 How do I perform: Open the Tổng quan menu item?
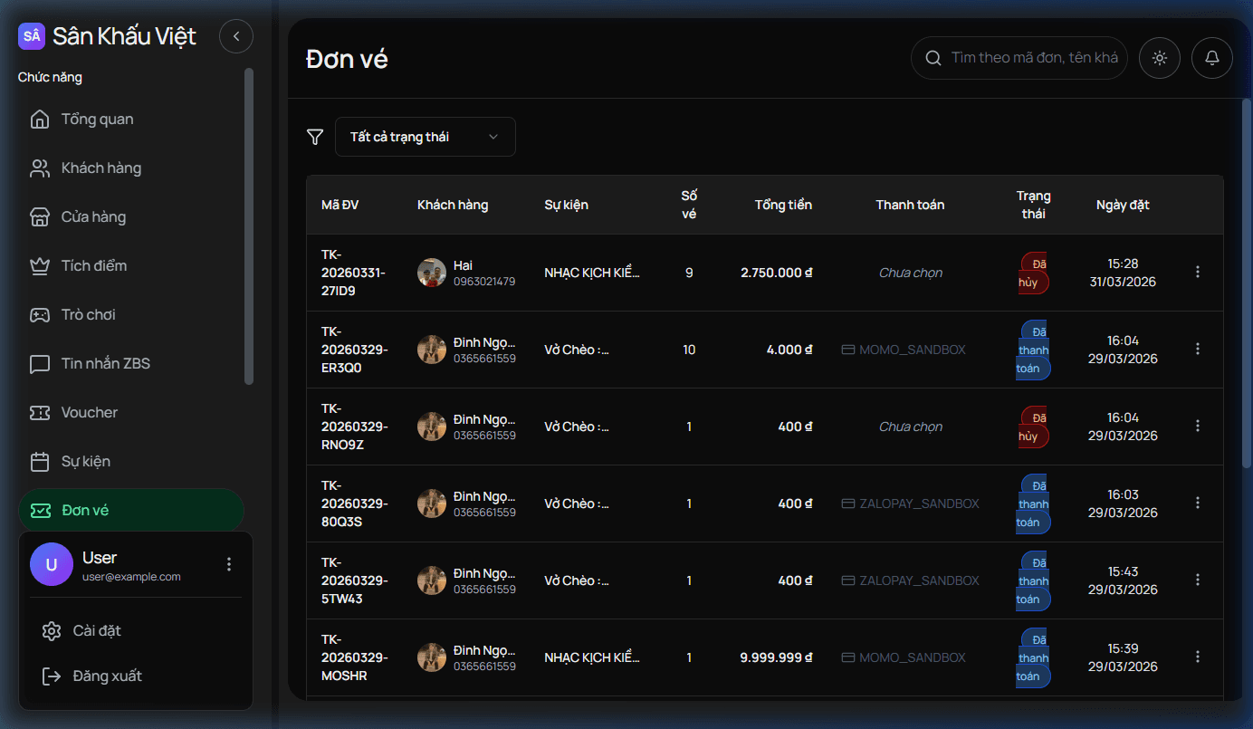coord(97,120)
